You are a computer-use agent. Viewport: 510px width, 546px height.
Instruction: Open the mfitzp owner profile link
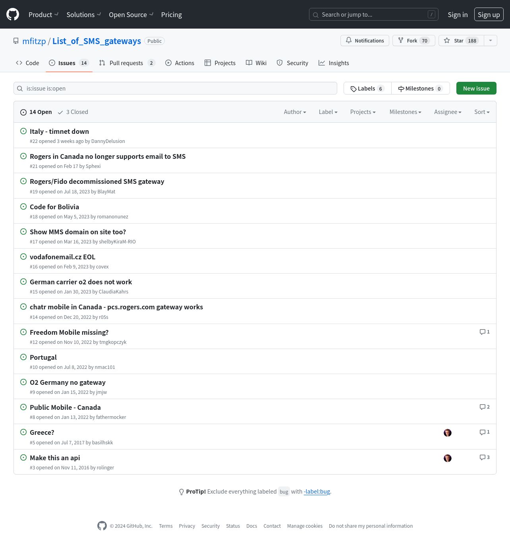[34, 41]
